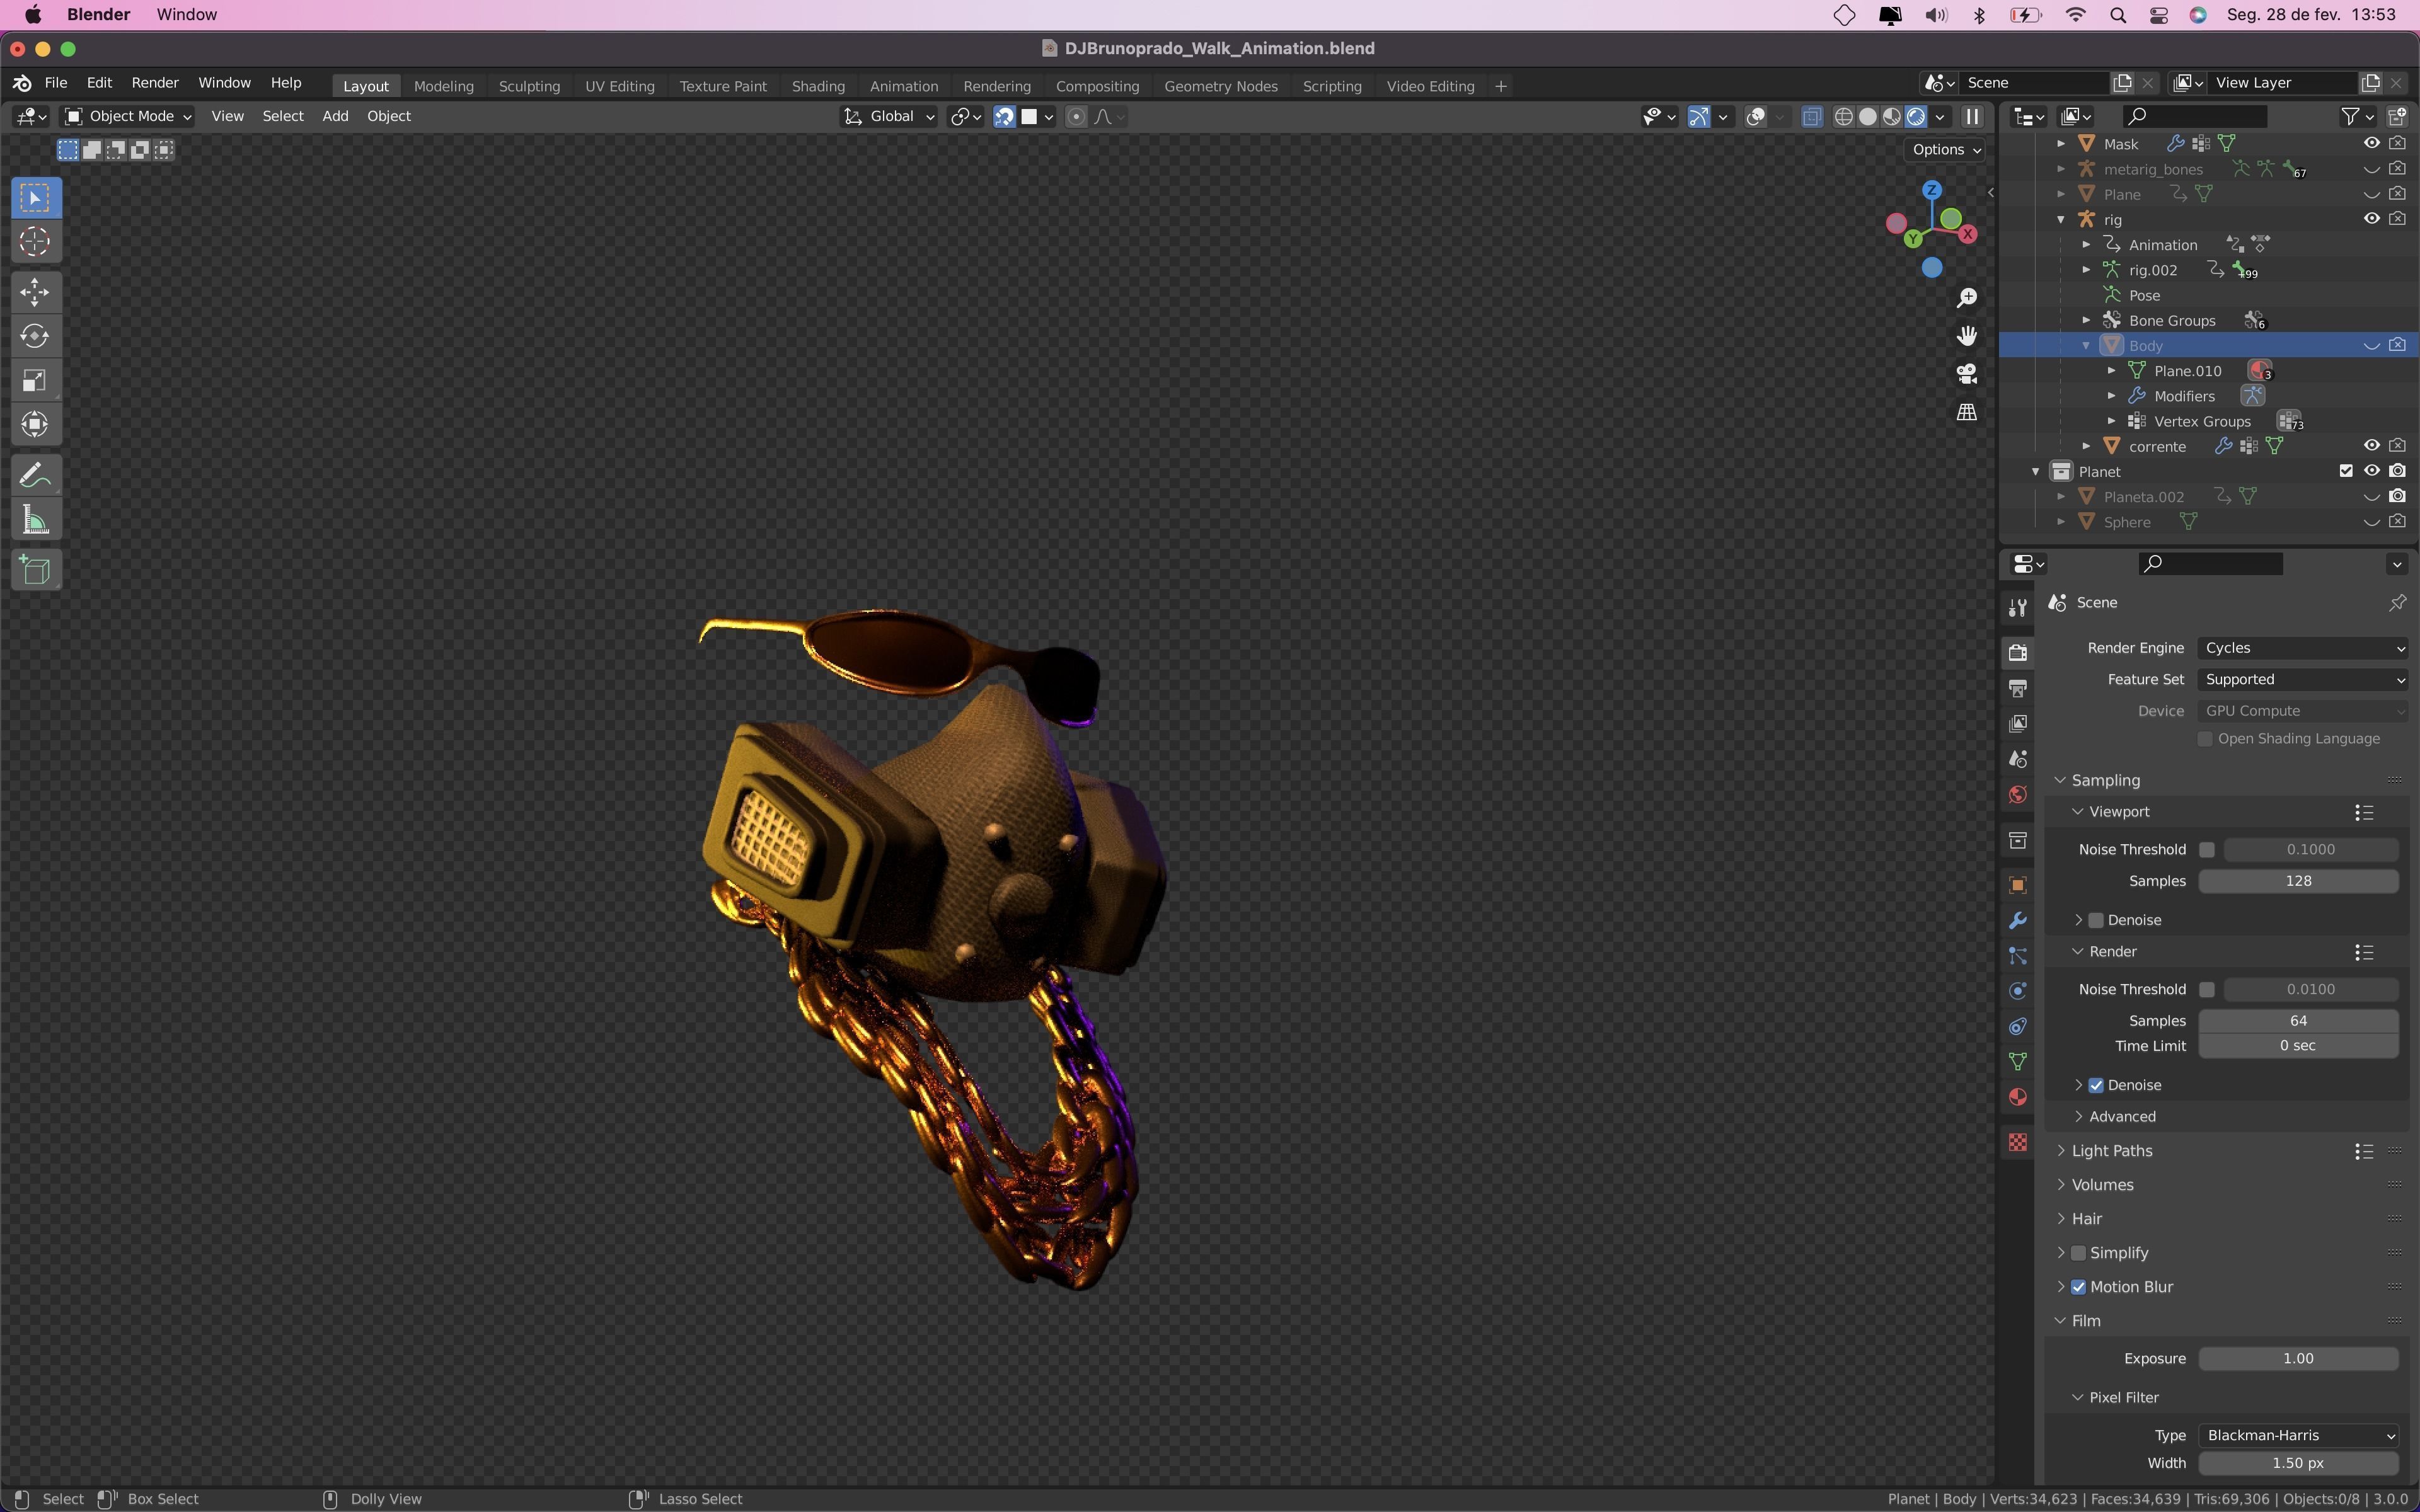2420x1512 pixels.
Task: Open the Modifier properties wrench tab
Action: [2017, 921]
